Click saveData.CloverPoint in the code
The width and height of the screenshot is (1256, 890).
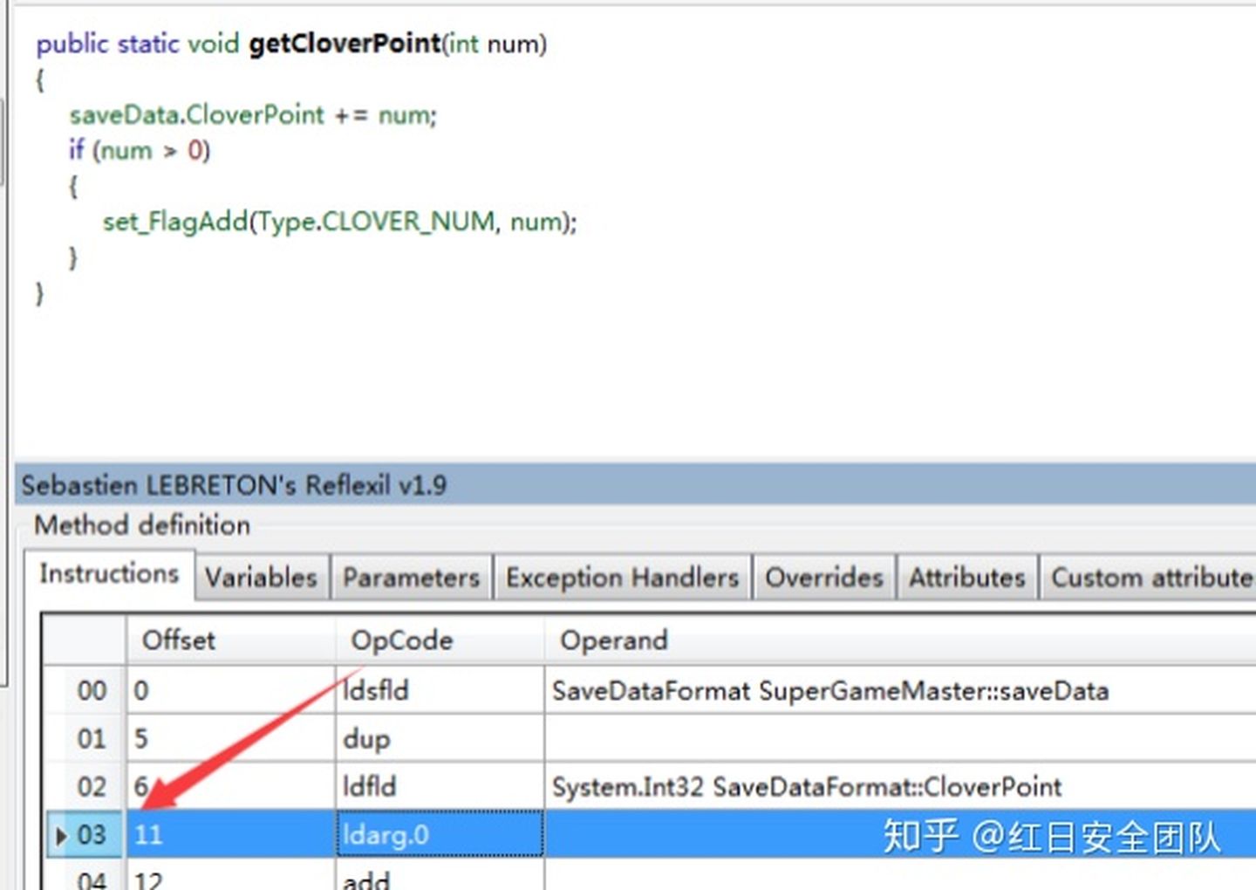(197, 114)
